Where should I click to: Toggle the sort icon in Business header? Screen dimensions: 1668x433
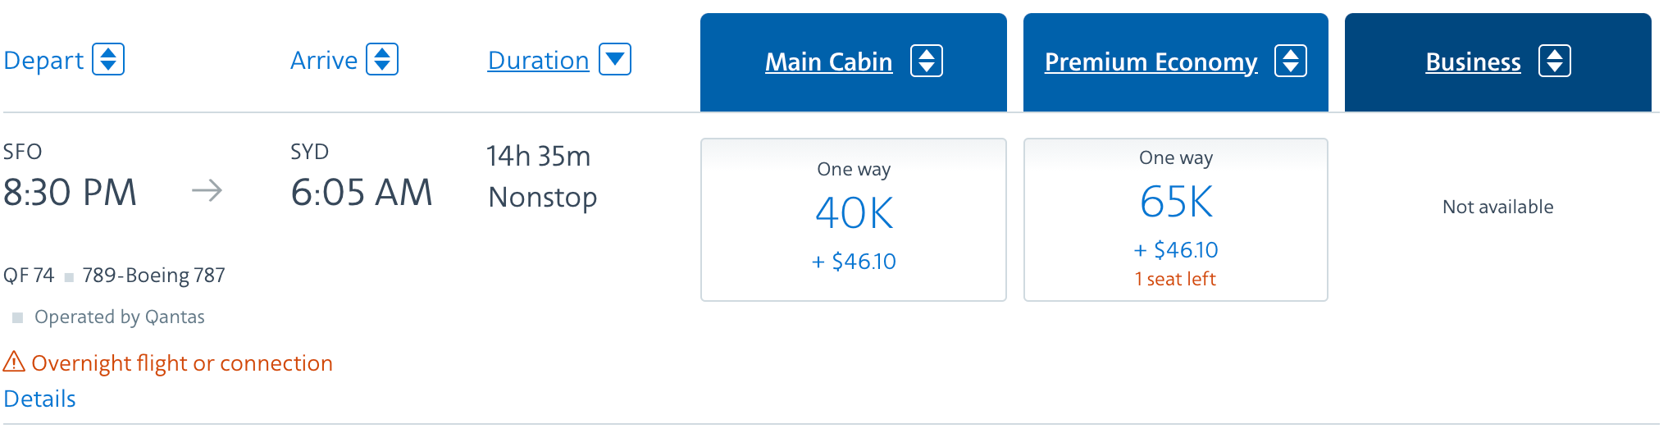coord(1555,62)
